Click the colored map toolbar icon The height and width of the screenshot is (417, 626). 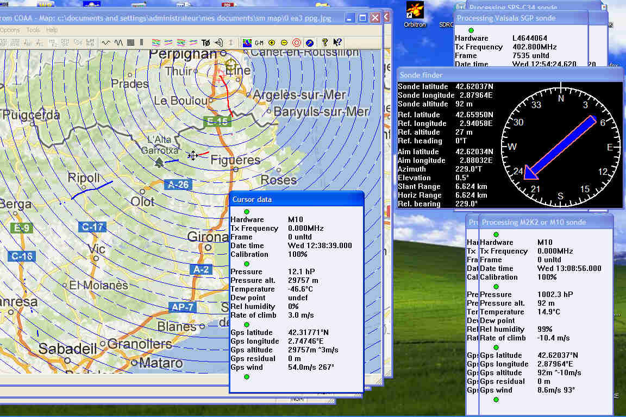(x=247, y=42)
